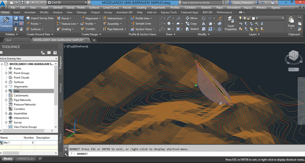Open the File menu
Viewport: 305px width, 163px height.
pyautogui.click(x=13, y=8)
